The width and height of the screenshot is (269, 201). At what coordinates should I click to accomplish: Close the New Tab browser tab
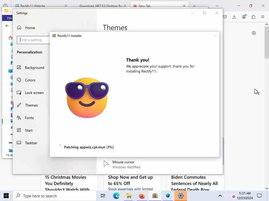coord(184,6)
